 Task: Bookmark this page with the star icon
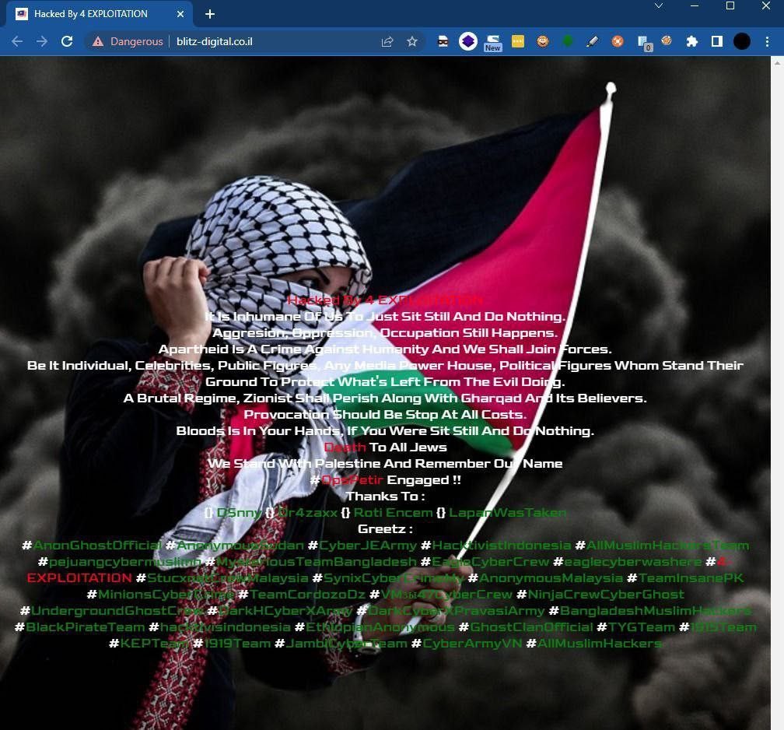tap(412, 41)
